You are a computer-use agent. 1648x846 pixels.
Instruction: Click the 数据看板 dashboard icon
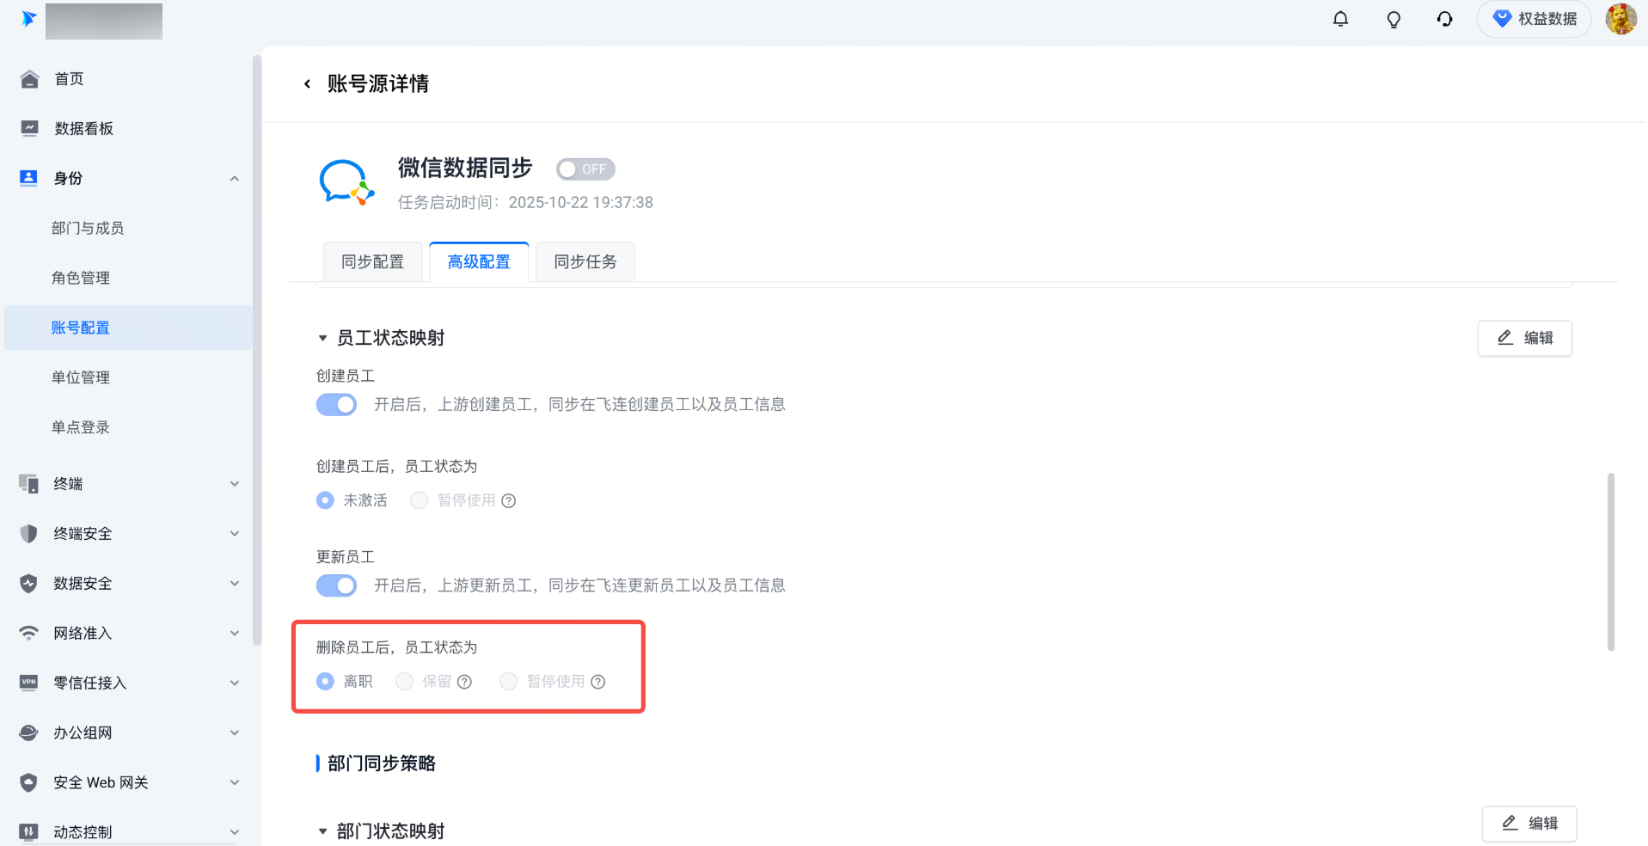point(29,129)
